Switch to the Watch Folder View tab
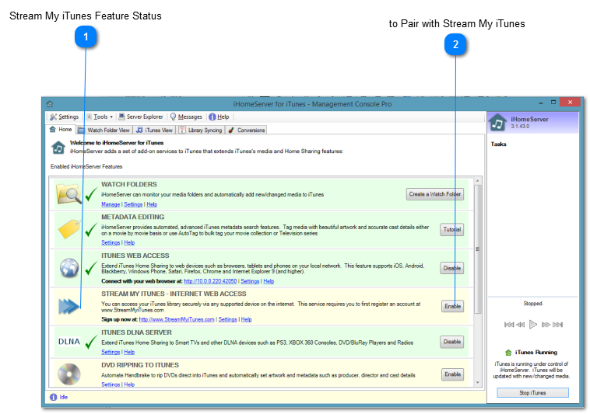The height and width of the screenshot is (414, 590). [x=104, y=130]
